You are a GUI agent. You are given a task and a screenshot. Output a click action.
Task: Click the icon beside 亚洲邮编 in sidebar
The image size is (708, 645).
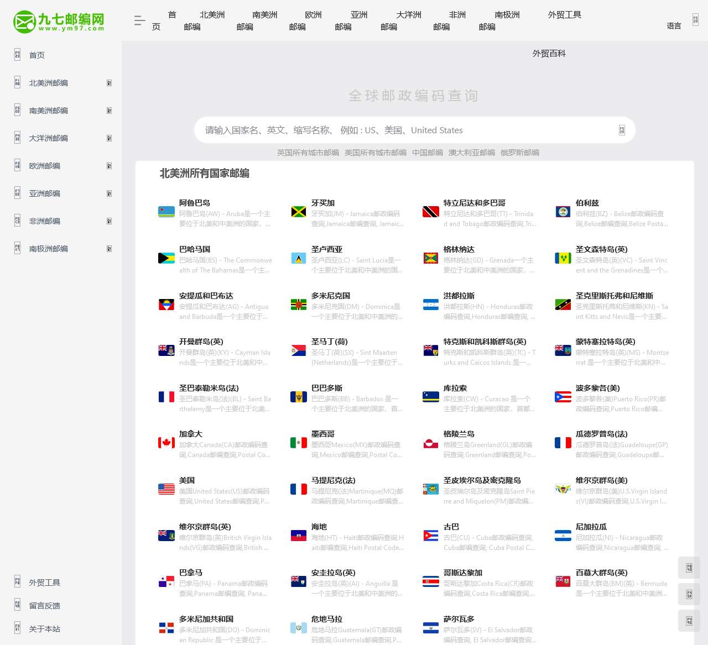coord(17,193)
